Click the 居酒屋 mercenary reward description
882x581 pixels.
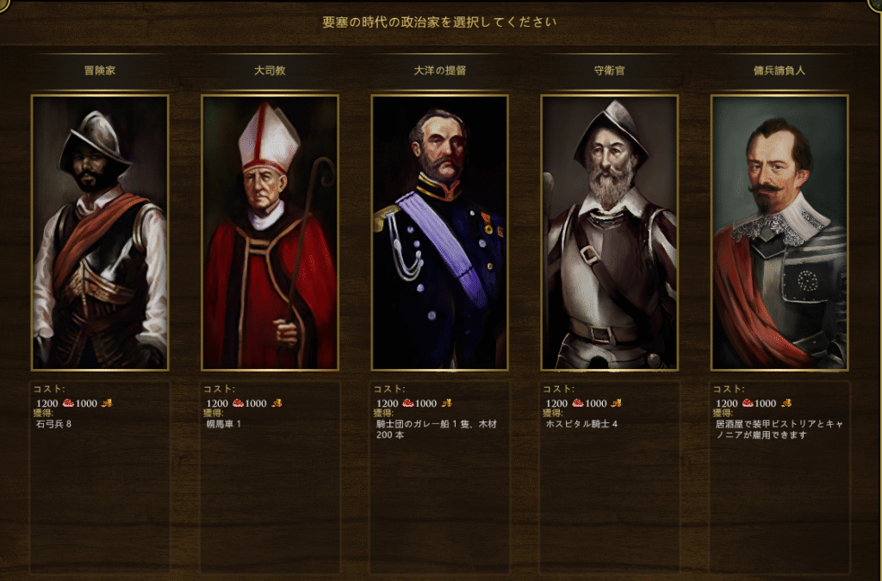779,429
